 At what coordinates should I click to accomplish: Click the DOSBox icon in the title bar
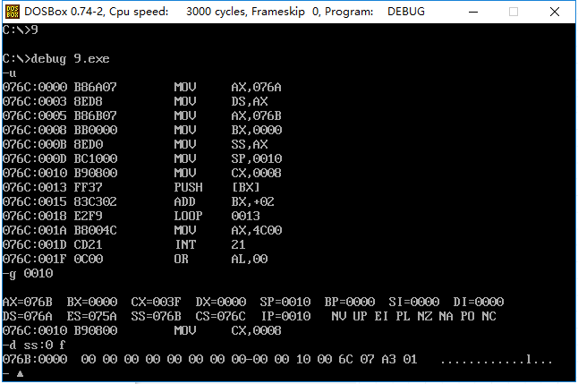pyautogui.click(x=13, y=12)
